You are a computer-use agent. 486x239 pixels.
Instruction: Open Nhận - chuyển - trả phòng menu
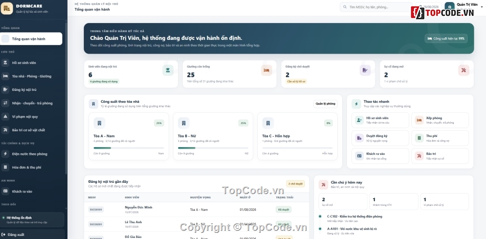(31, 103)
